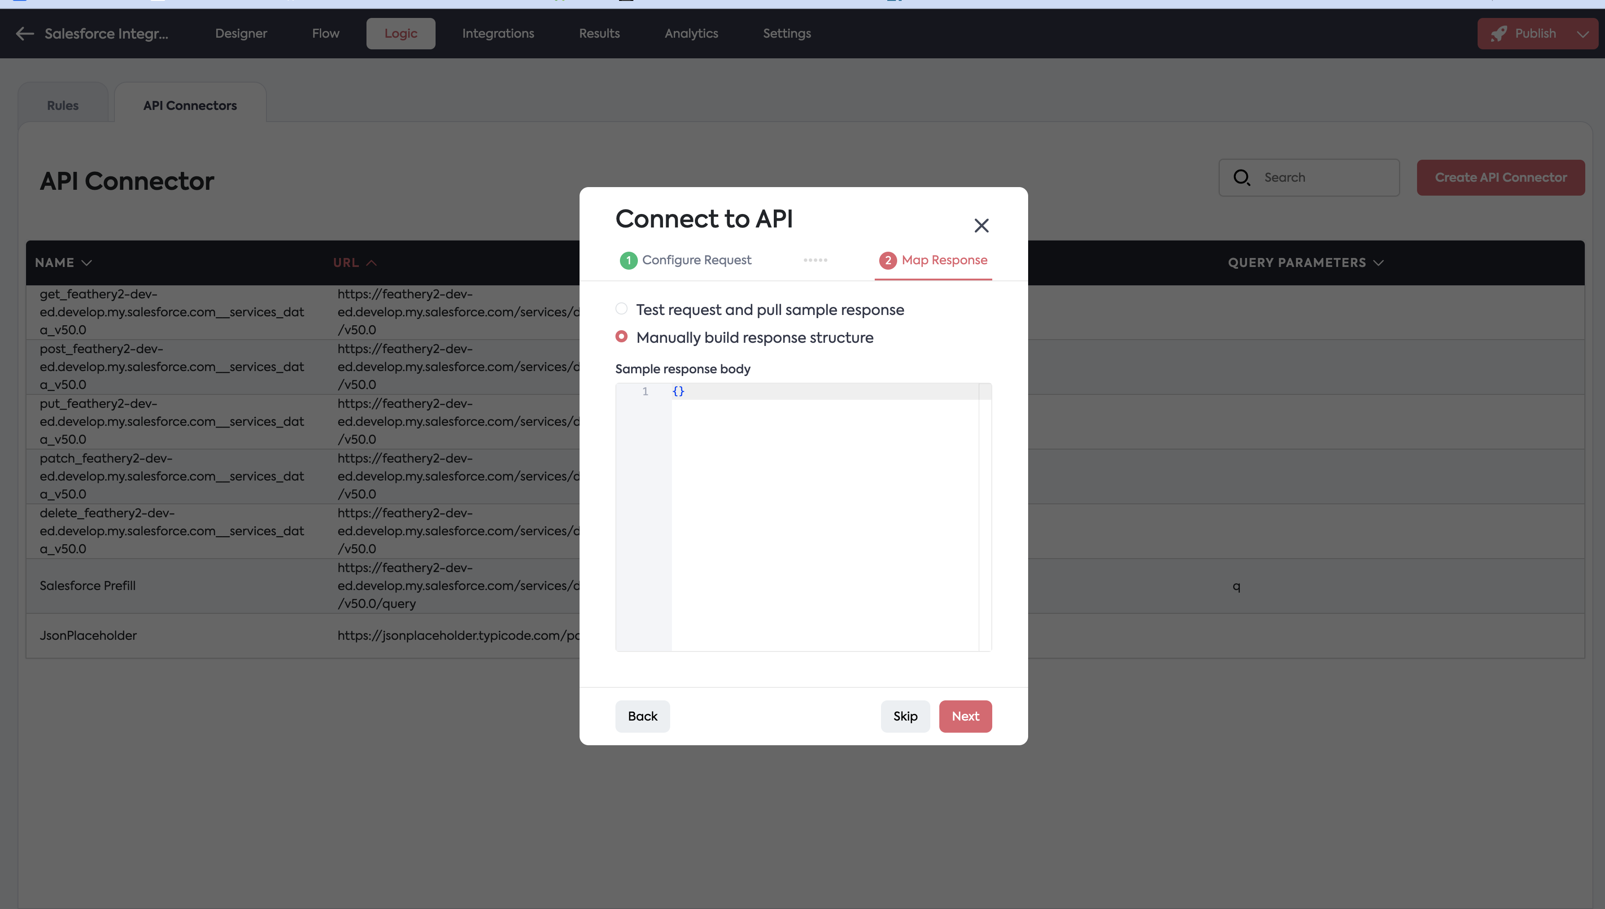Image resolution: width=1605 pixels, height=909 pixels.
Task: Switch to the Rules tab
Action: point(62,105)
